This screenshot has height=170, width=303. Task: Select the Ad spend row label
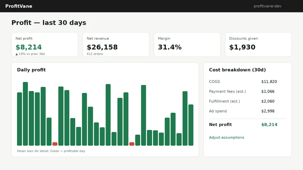coord(218,111)
